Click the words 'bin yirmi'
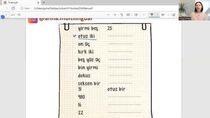 pyautogui.click(x=88, y=68)
